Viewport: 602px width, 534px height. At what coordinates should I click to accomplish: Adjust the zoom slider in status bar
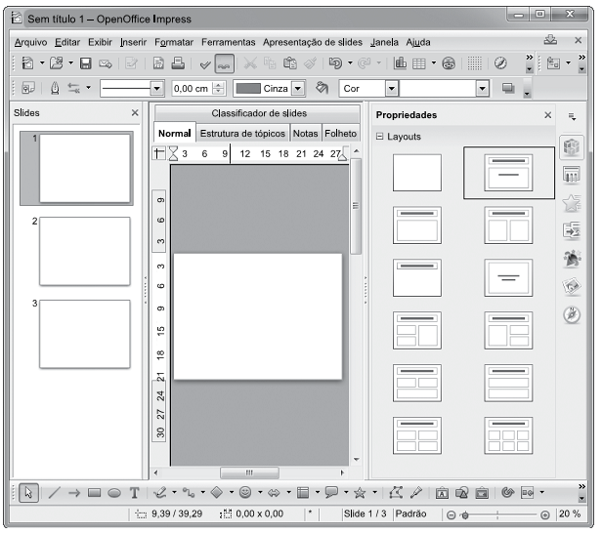[x=464, y=514]
